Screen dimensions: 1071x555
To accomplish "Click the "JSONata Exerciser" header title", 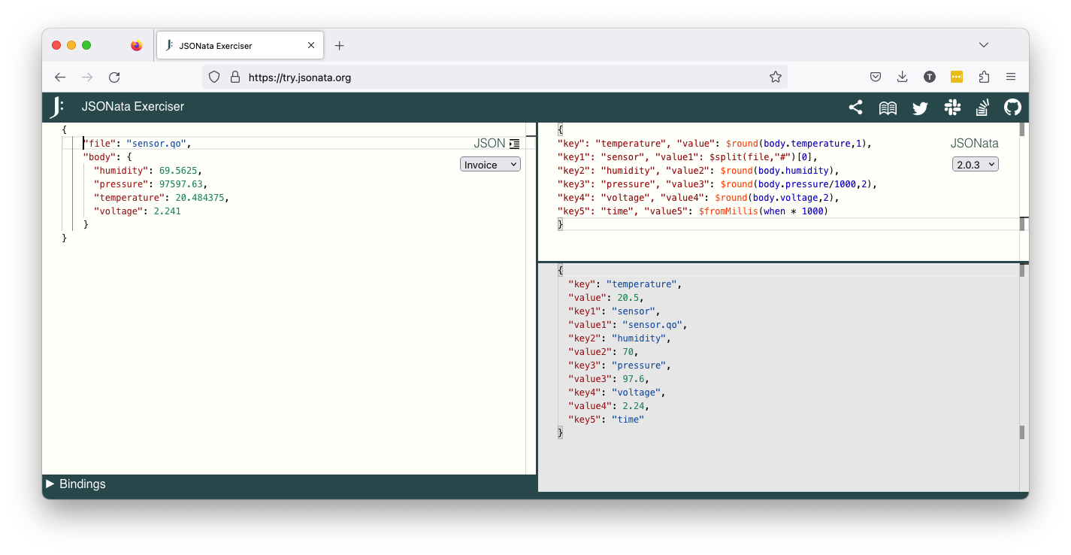I will click(x=133, y=107).
